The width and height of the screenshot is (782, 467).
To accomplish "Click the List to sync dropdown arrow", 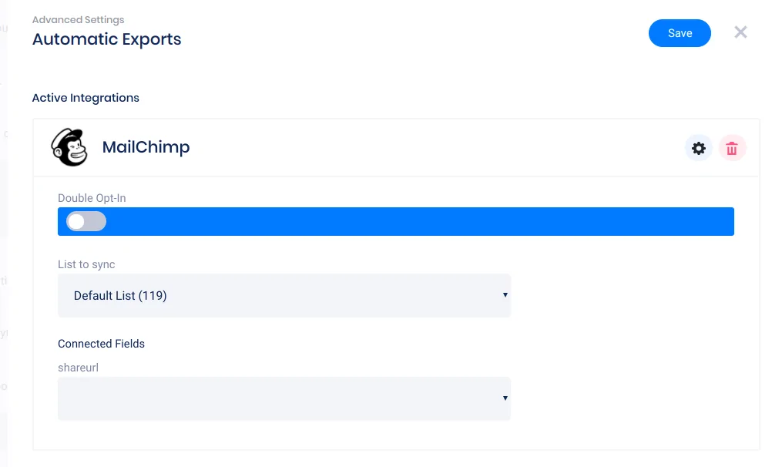I will coord(505,295).
